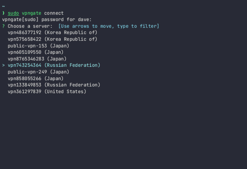Click the green shell prompt arrow symbol
Screen dimensions: 247x169
click(3, 13)
